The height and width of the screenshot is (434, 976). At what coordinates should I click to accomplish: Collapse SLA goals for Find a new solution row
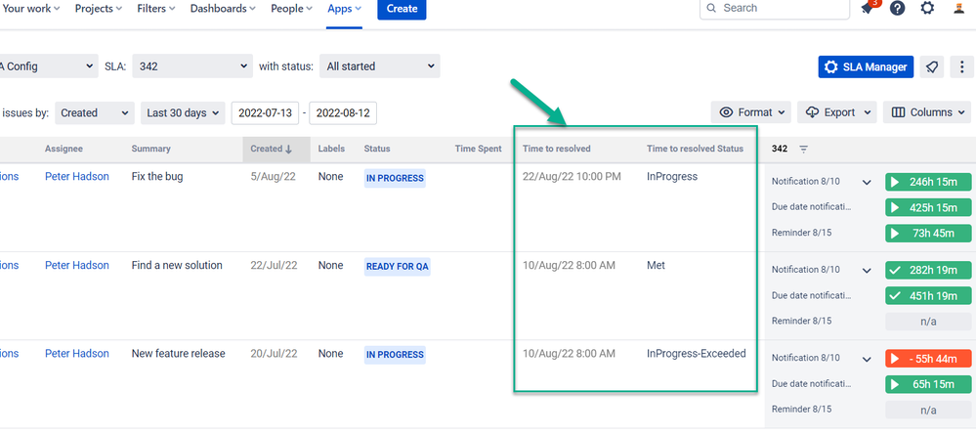click(866, 271)
